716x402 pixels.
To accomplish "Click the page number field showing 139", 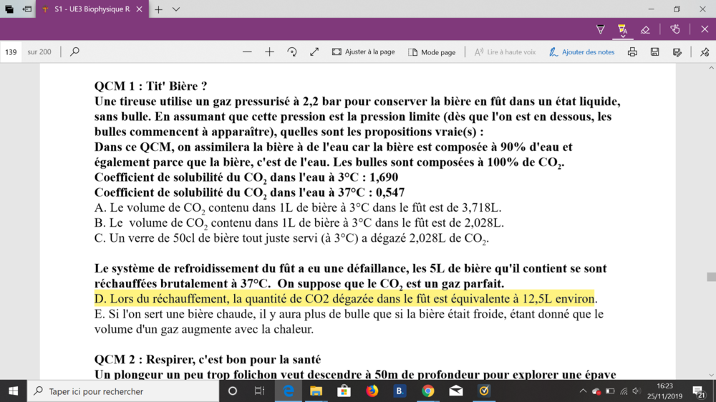I will (x=11, y=52).
